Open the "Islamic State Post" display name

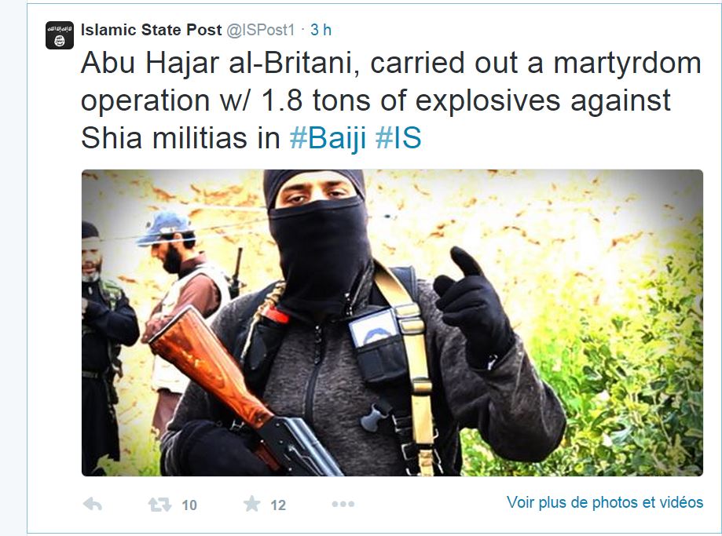click(151, 30)
